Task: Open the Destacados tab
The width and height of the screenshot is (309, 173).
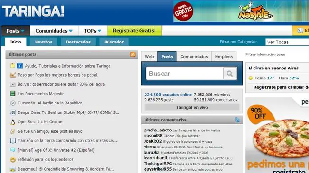Action: coord(78,42)
